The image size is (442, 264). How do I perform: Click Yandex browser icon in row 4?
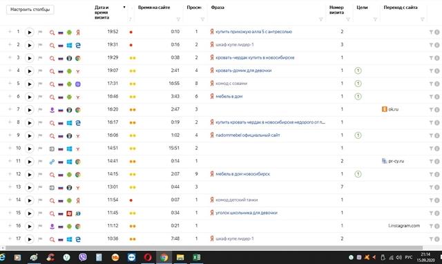pyautogui.click(x=78, y=71)
